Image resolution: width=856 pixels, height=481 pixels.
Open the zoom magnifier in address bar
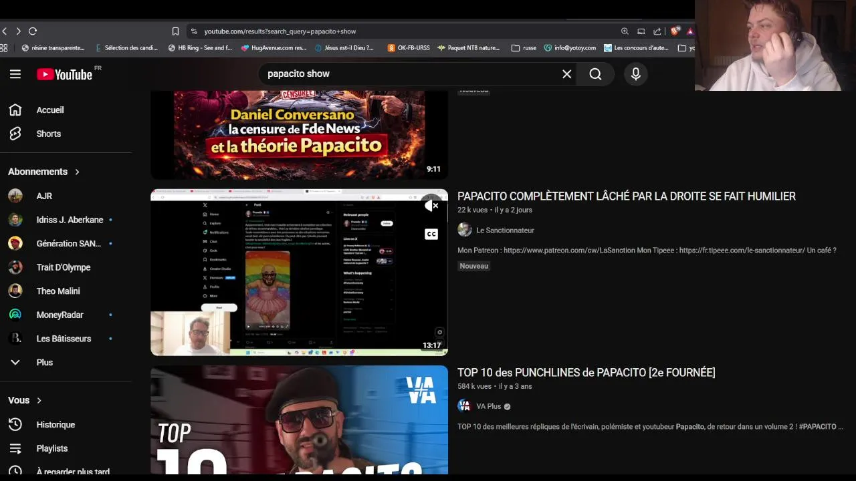(625, 31)
